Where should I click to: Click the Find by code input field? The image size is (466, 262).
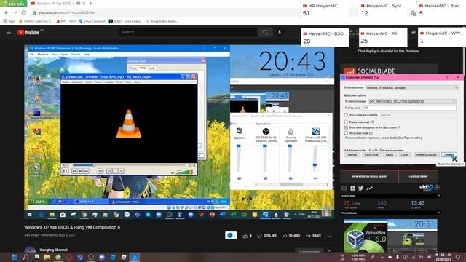(409, 108)
